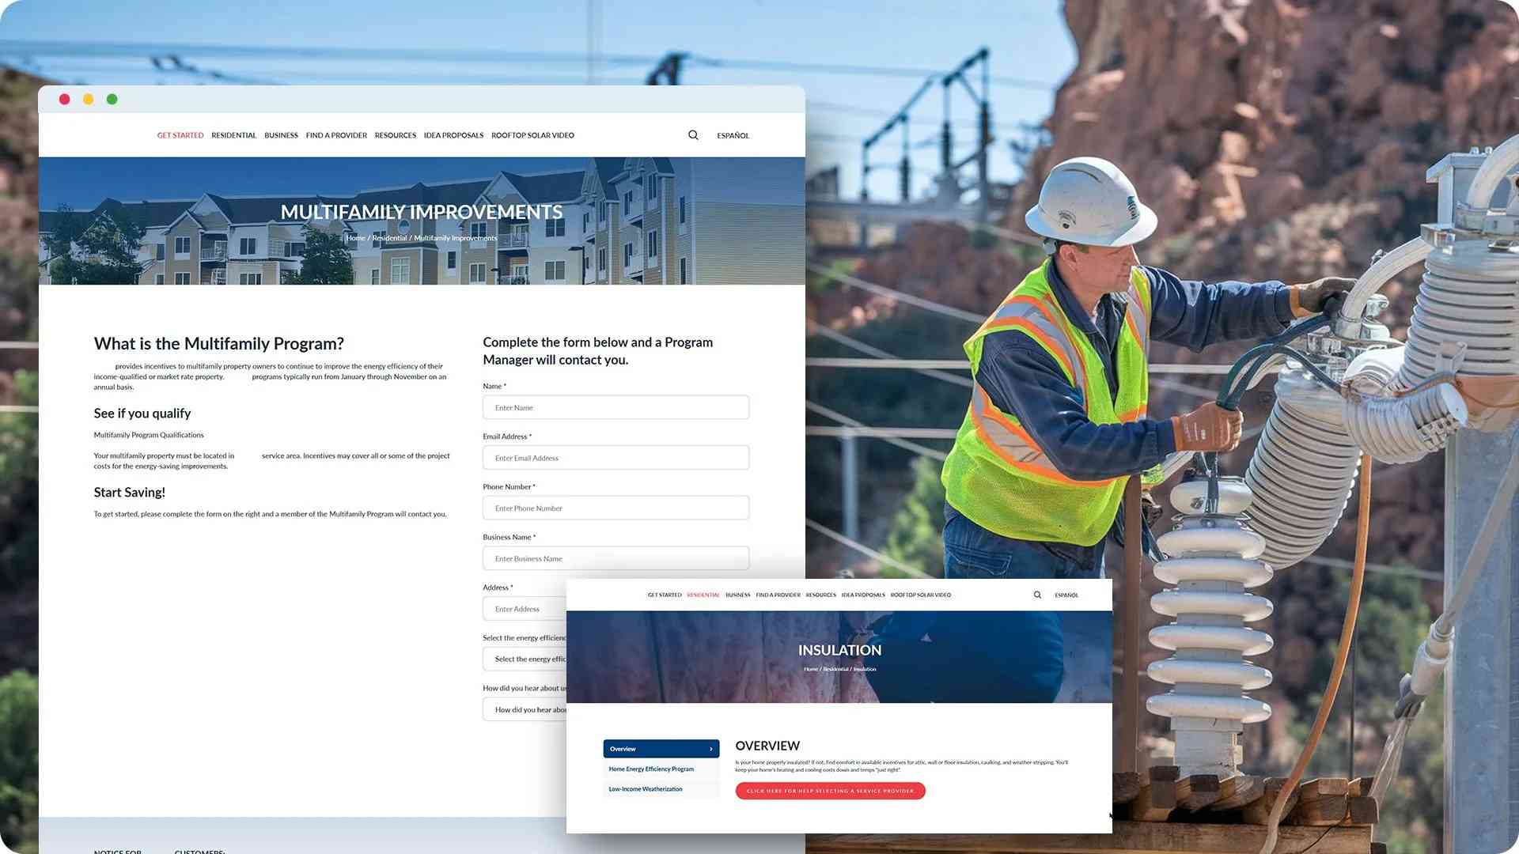Viewport: 1519px width, 854px height.
Task: Click the yellow traffic light circle
Action: point(88,99)
